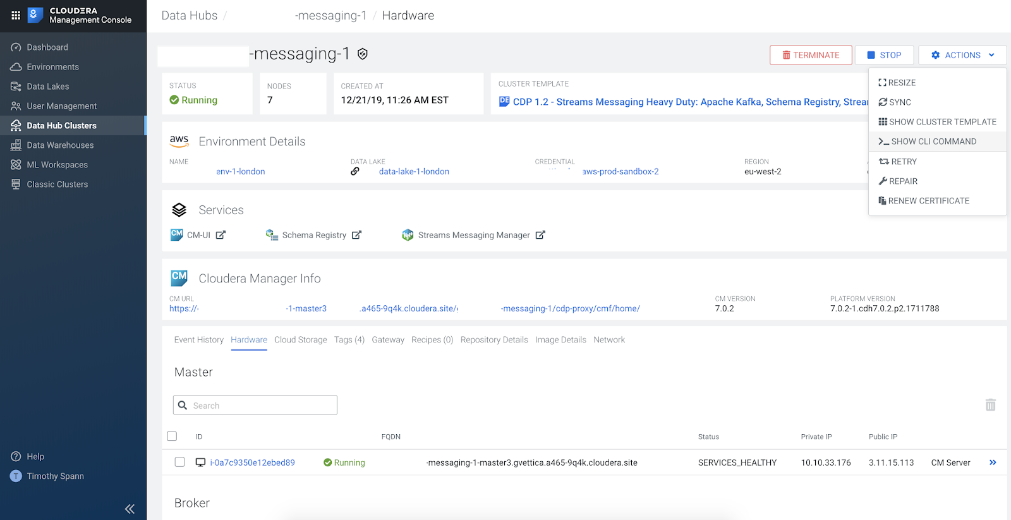The width and height of the screenshot is (1011, 520).
Task: Choose Sync from the Actions menu
Action: tap(937, 102)
